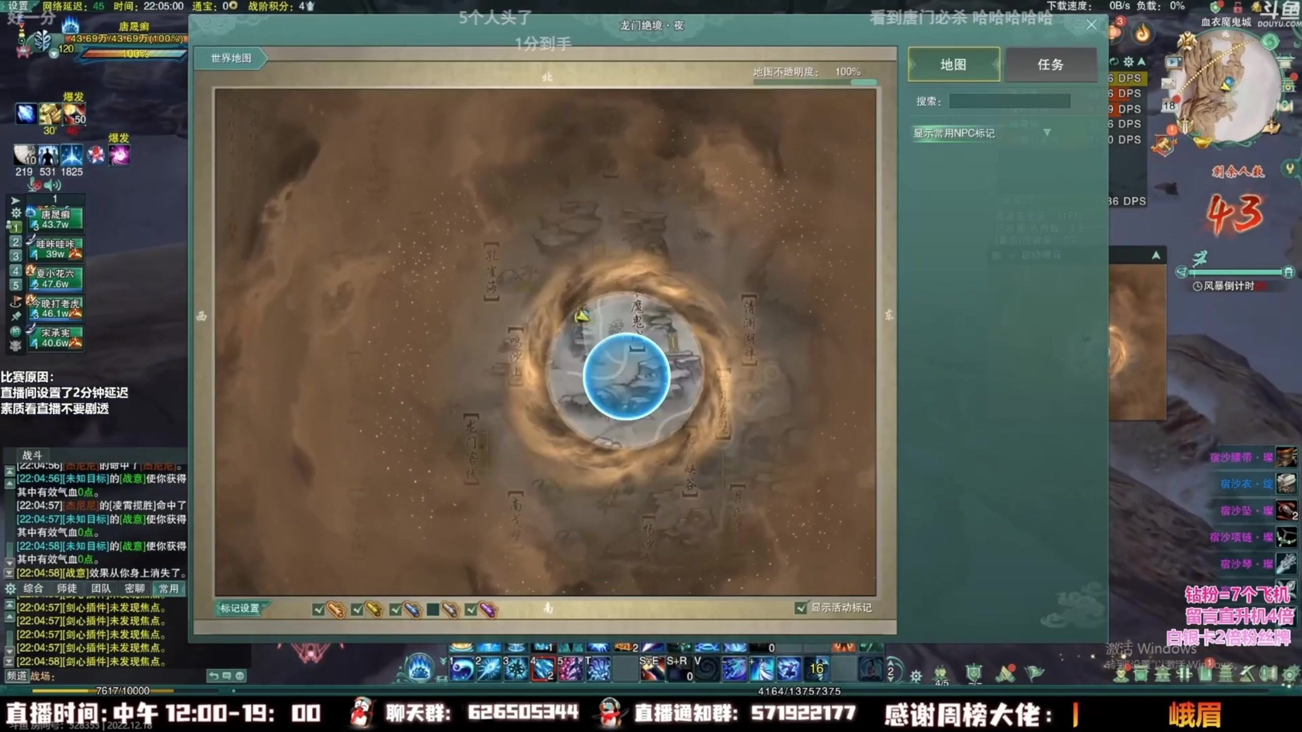This screenshot has width=1302, height=732.
Task: Collapse the DPS meter with the up arrow
Action: click(x=1142, y=62)
